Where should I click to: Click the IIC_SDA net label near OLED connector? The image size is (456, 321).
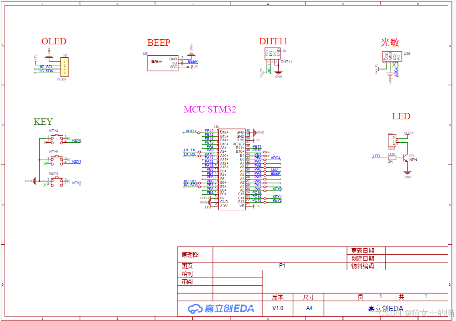tap(46, 71)
